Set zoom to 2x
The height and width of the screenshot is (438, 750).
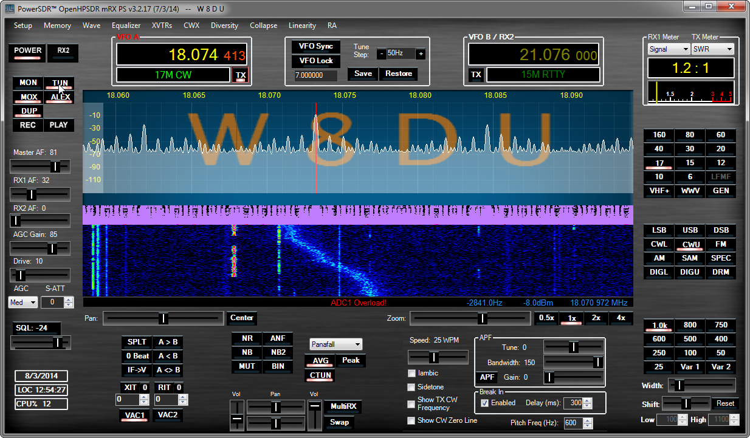(x=596, y=318)
